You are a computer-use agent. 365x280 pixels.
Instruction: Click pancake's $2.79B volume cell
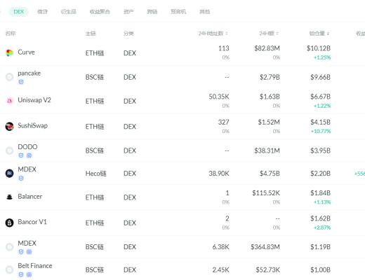point(270,77)
